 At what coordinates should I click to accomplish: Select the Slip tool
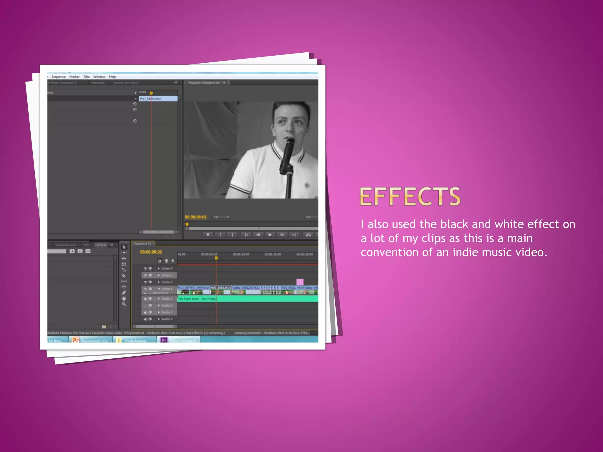click(124, 281)
